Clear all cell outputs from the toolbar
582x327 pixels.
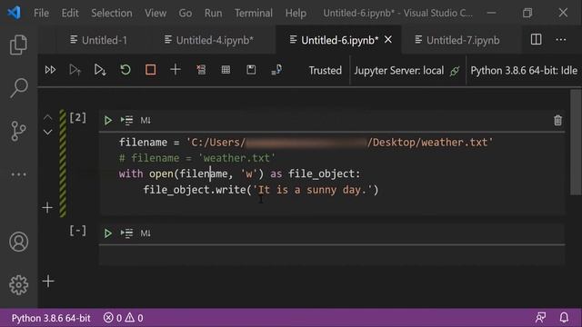(201, 70)
